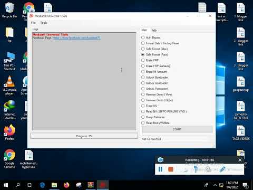253x190 pixels.
Task: Open File Explorer from the taskbar
Action: (54, 185)
